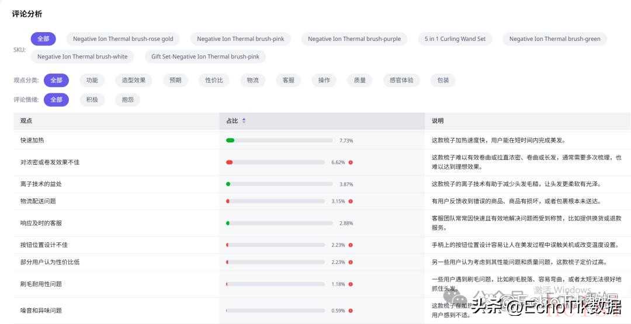Click red dot in 按钮位置设计不佳 row

coord(351,245)
